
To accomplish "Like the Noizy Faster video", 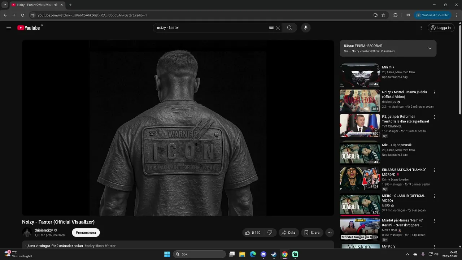I will coord(253,233).
